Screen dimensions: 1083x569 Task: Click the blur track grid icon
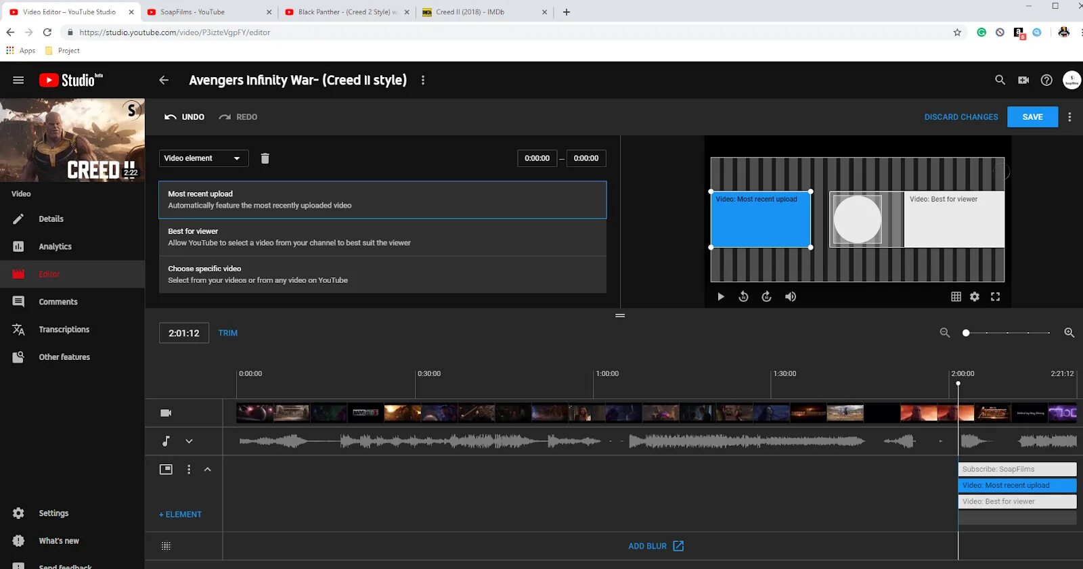coord(166,546)
